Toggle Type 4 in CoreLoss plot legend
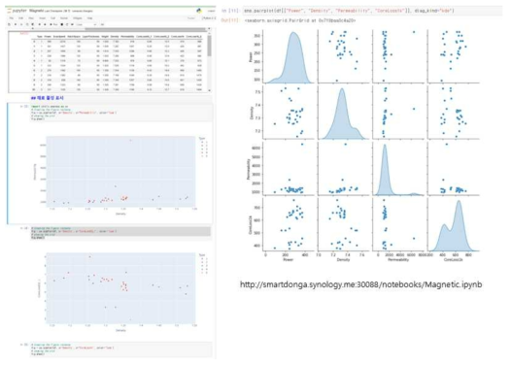Screen dimensions: 511x365 204,269
